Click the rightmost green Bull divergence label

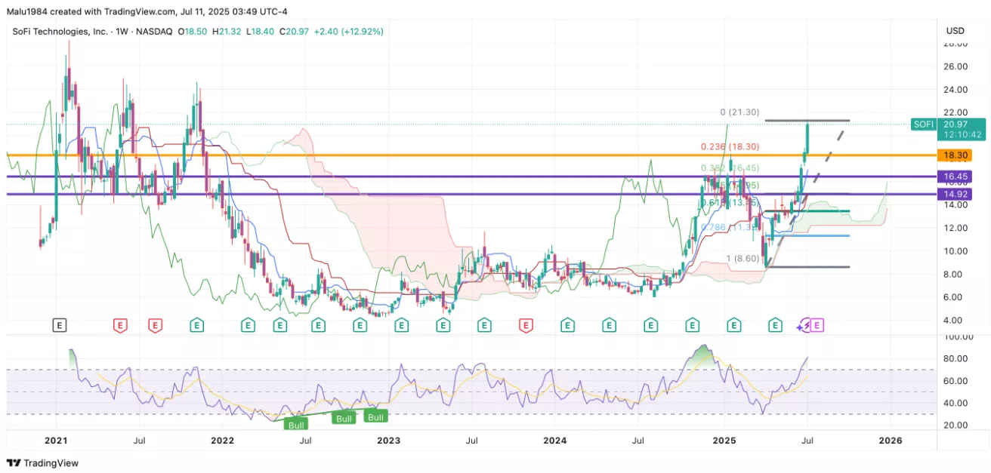376,416
